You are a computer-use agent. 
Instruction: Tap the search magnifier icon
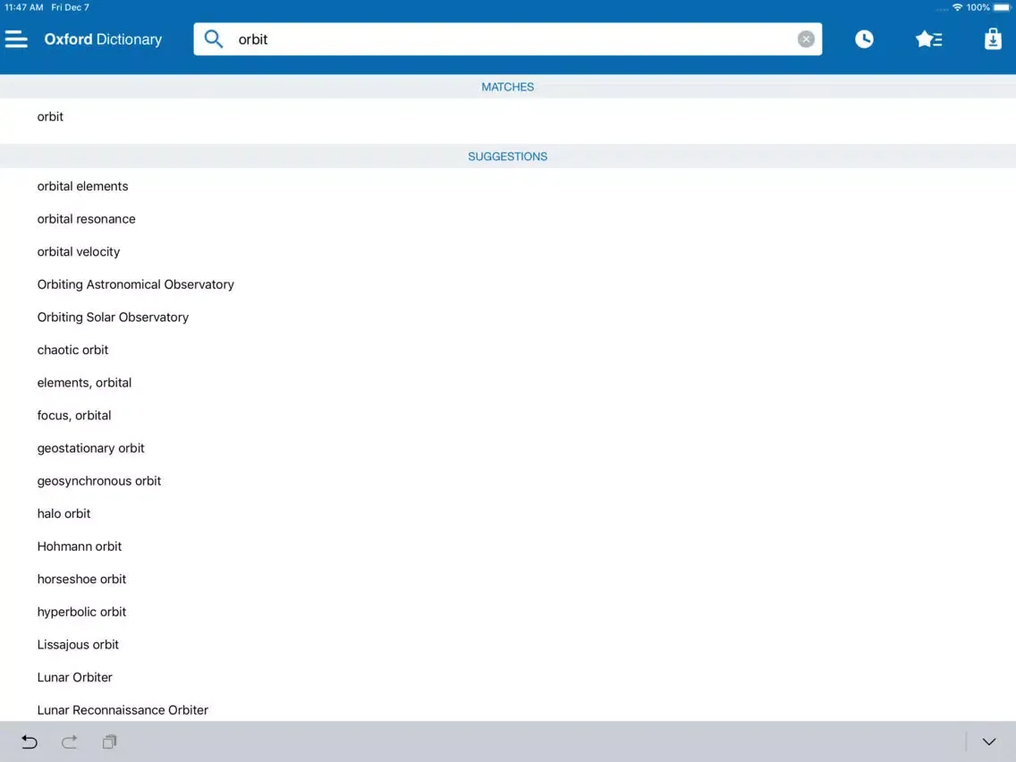click(213, 38)
